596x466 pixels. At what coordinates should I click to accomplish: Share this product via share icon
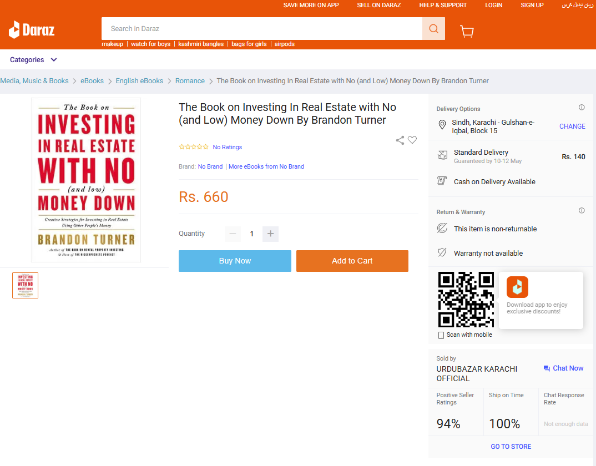(x=400, y=140)
